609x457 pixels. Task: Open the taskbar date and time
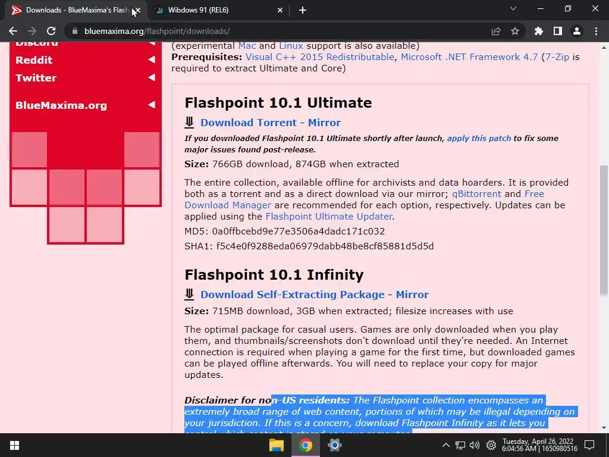539,445
